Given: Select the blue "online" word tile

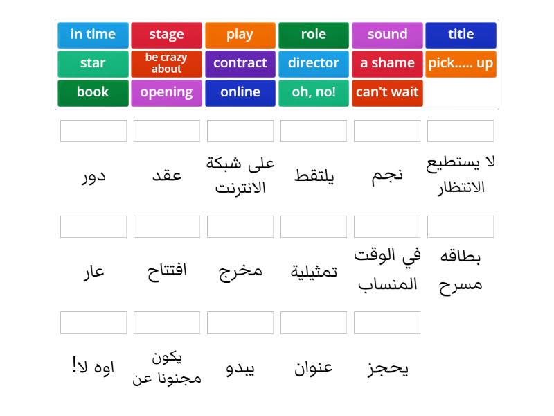Looking at the screenshot, I should (240, 93).
